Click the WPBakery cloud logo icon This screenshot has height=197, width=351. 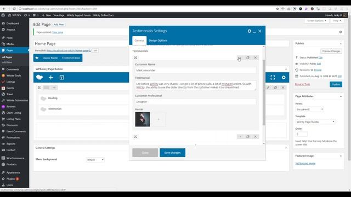point(39,77)
